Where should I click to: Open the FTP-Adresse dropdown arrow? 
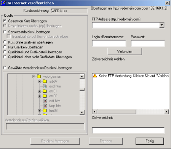click(162, 25)
